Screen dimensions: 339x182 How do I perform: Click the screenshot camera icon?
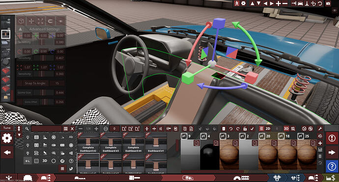tap(328, 3)
